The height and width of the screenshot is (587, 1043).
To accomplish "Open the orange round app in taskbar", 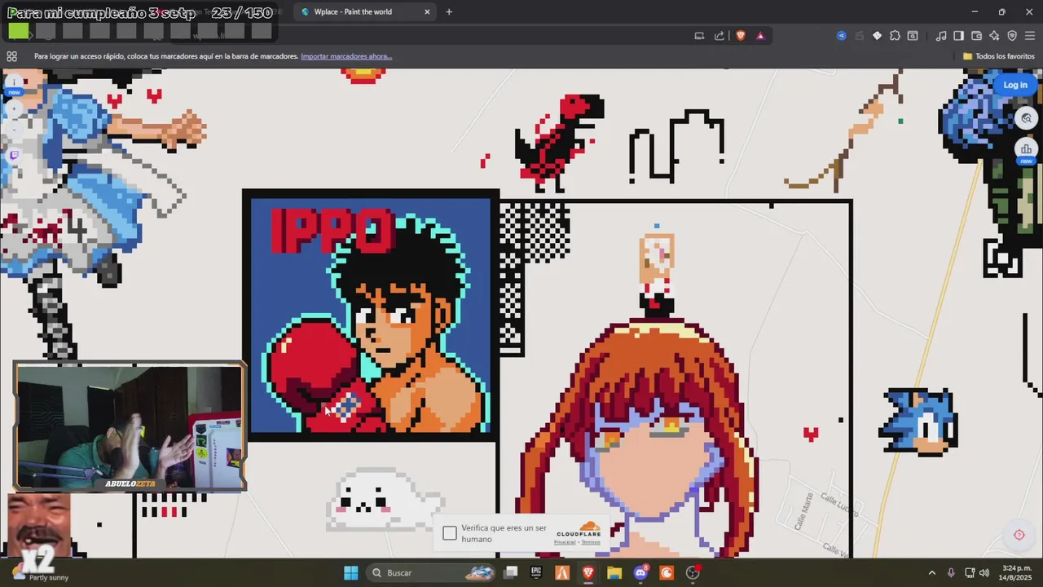I will (667, 572).
